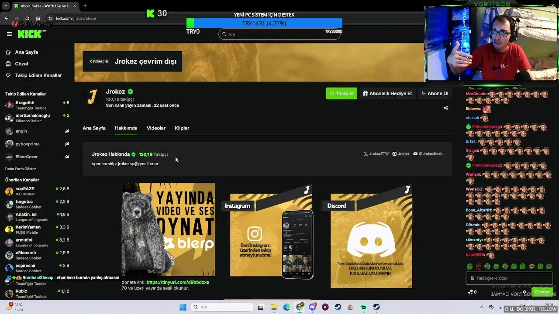Open site information icon beside URL
Viewport: 559px width, 314px height.
50,18
